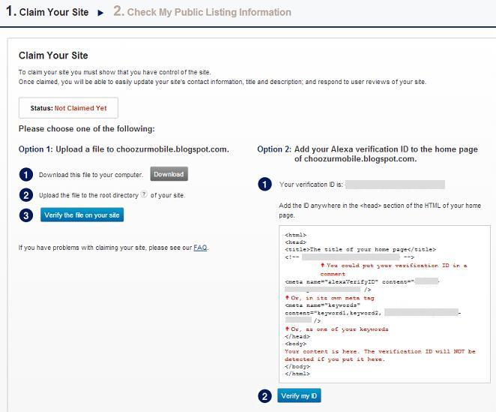The width and height of the screenshot is (496, 412).
Task: Click the arrow between the step headers
Action: tap(101, 13)
